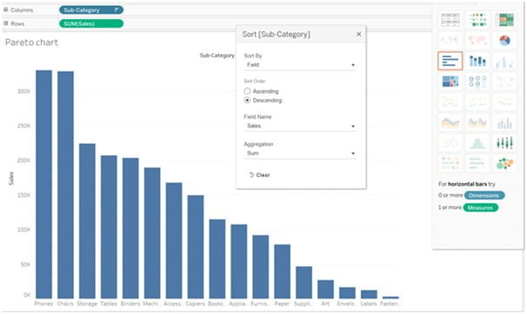Select the Binders bar in the chart
Image resolution: width=527 pixels, height=314 pixels.
click(130, 228)
